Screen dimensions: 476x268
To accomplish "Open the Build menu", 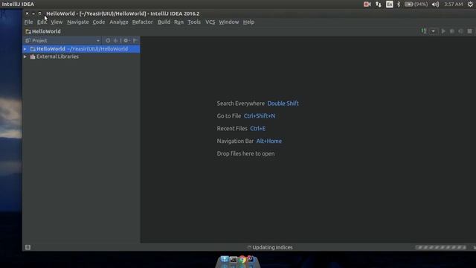I will pos(164,22).
